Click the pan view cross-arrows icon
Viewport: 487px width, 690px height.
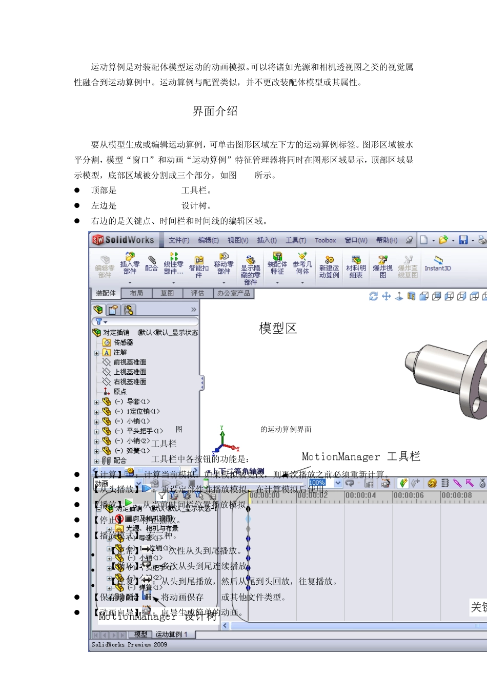click(386, 296)
